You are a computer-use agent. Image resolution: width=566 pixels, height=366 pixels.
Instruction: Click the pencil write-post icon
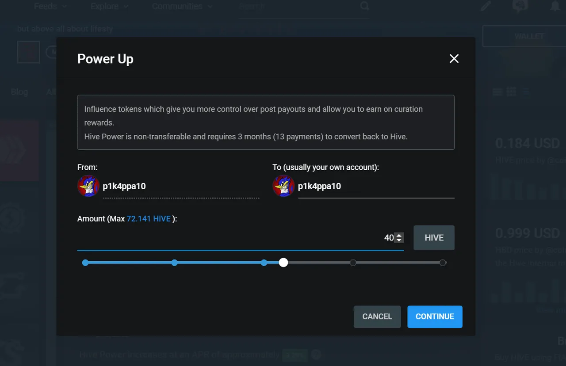[486, 6]
